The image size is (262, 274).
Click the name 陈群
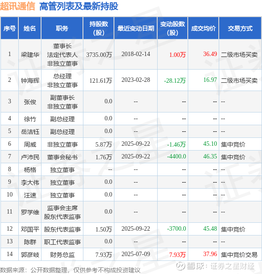point(30,242)
